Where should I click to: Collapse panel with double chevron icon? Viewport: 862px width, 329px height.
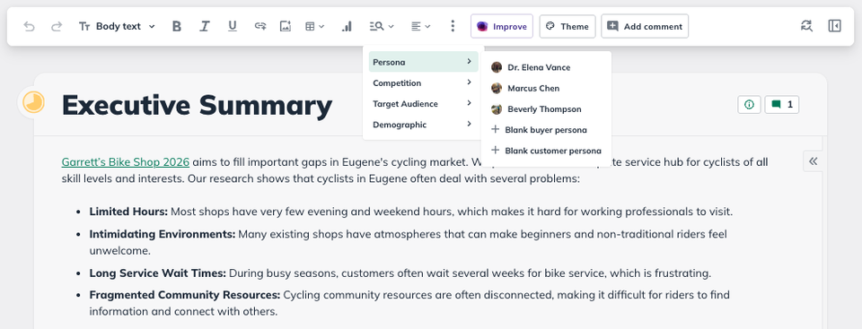(x=814, y=161)
